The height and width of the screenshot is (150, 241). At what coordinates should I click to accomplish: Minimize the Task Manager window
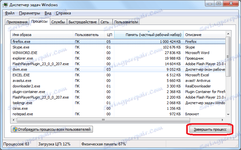click(210, 3)
